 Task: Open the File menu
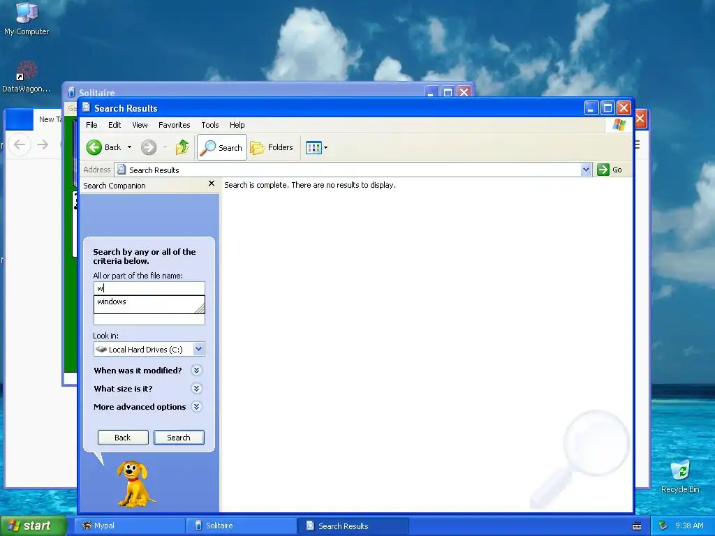91,125
